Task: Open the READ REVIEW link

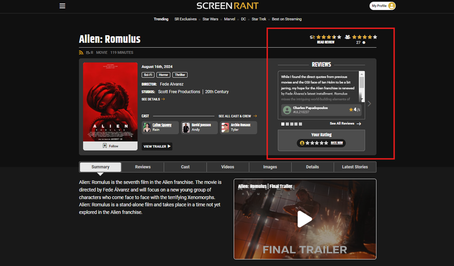Action: 325,42
